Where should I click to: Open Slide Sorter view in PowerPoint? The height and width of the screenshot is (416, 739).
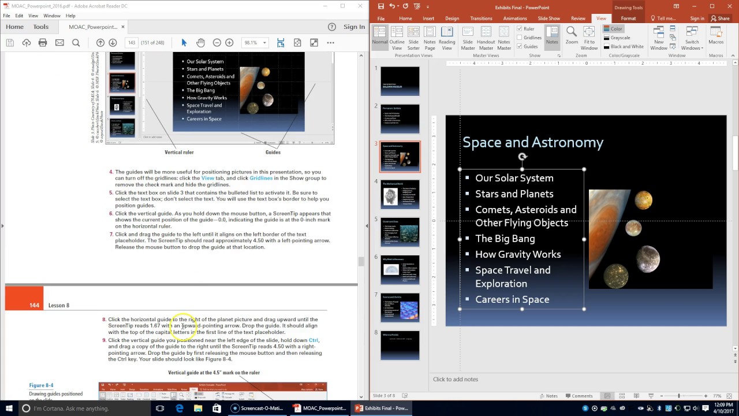tap(413, 36)
